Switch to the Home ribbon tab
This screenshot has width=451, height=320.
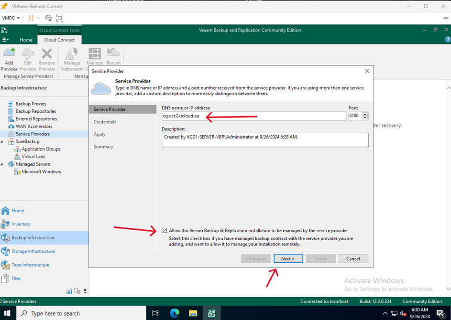pyautogui.click(x=26, y=40)
